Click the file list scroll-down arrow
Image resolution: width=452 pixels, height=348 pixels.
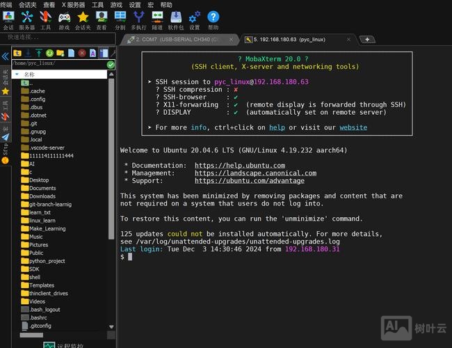[x=111, y=326]
